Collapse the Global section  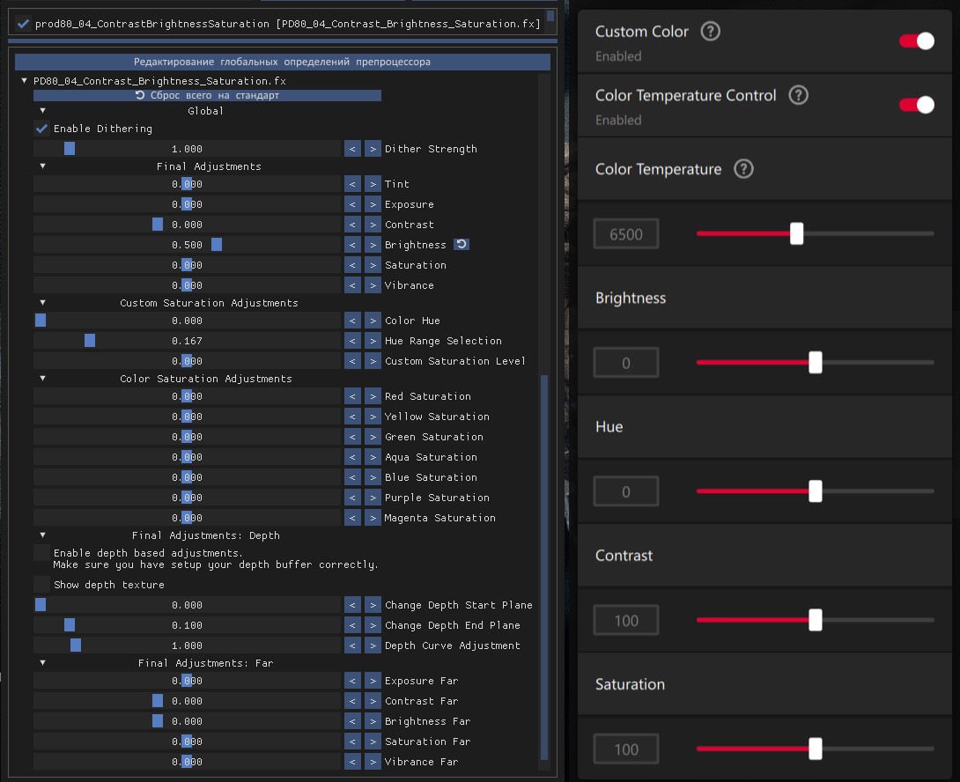pos(43,111)
